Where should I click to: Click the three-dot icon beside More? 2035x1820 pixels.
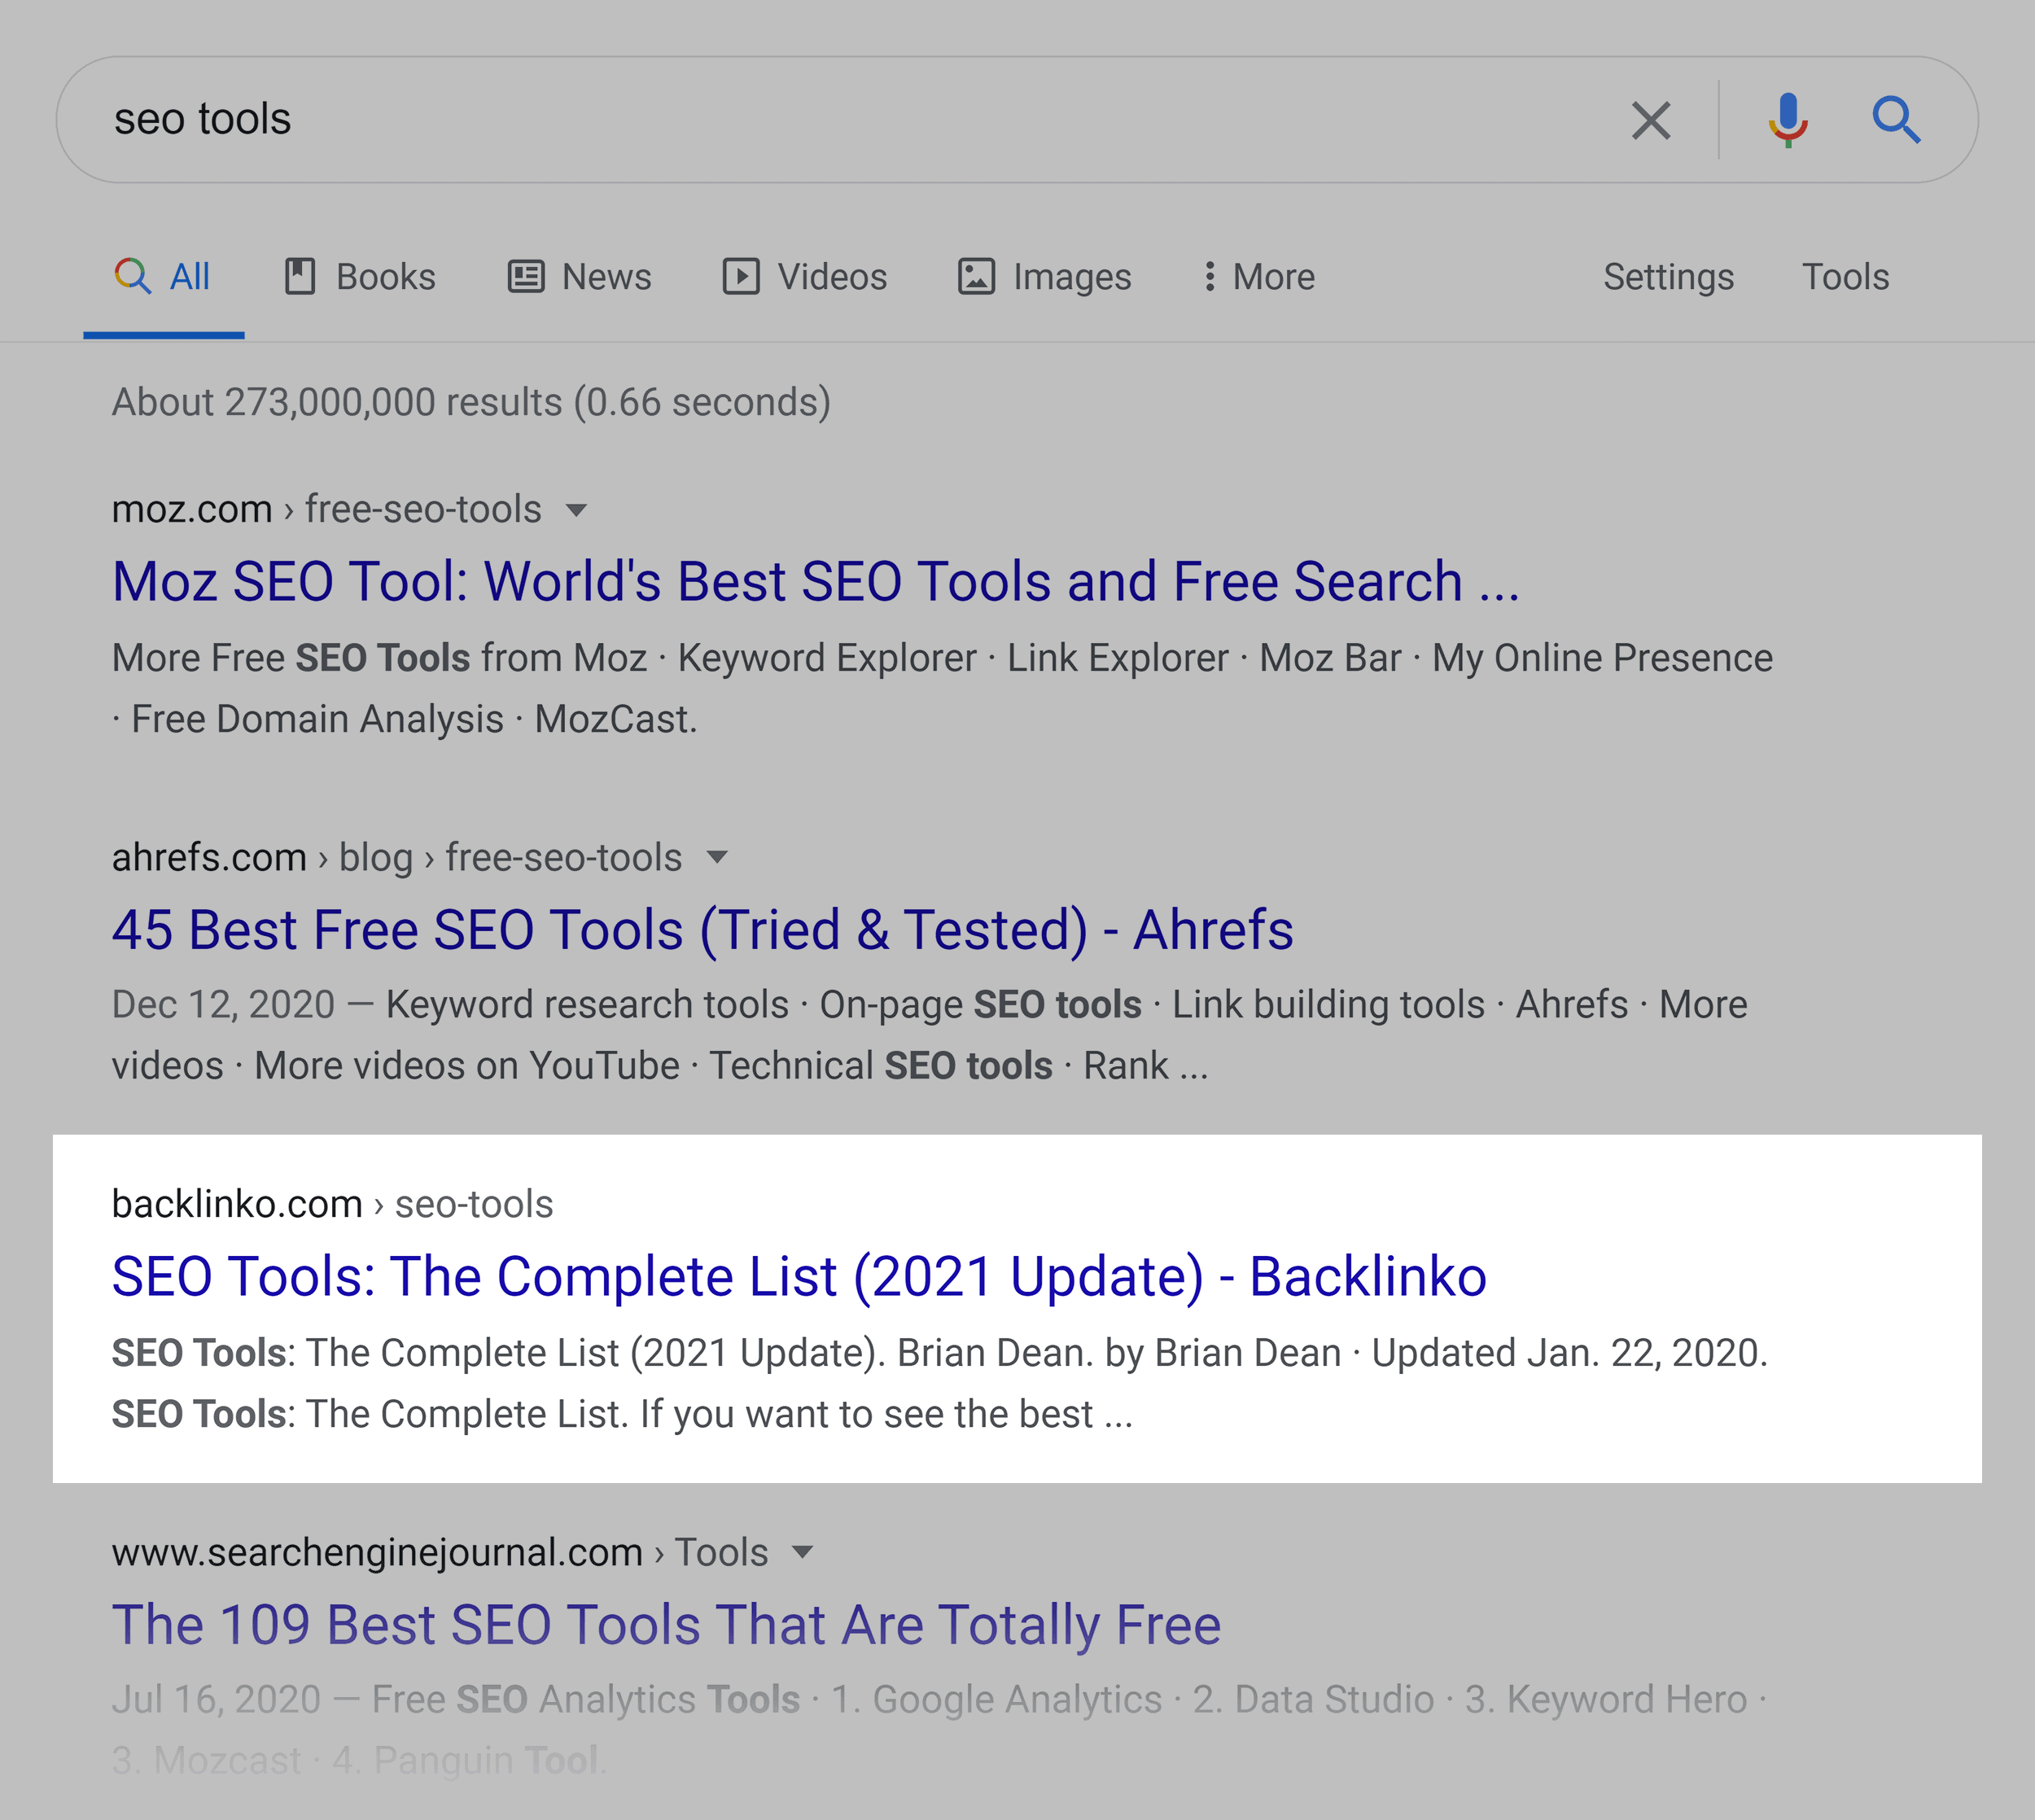(1210, 276)
